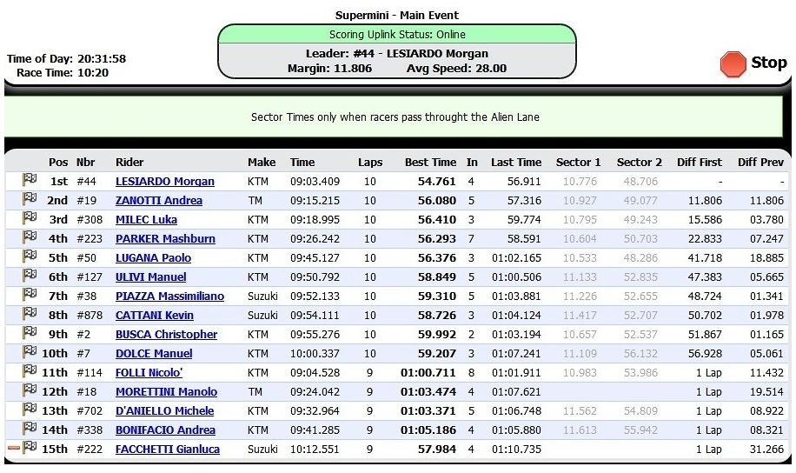Click the Scoring Uplink Status bar

point(396,35)
